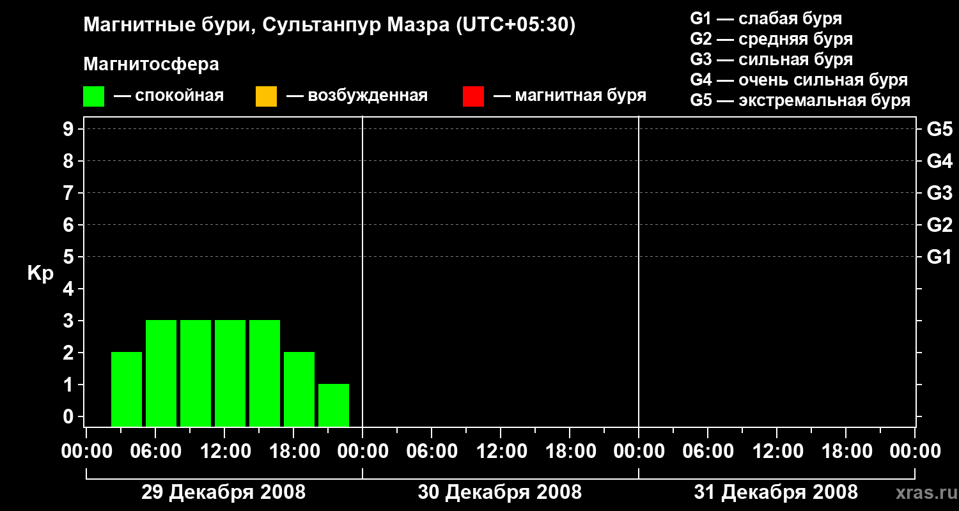Click the 'G5' label on the right axis
The width and height of the screenshot is (959, 511).
click(x=939, y=129)
